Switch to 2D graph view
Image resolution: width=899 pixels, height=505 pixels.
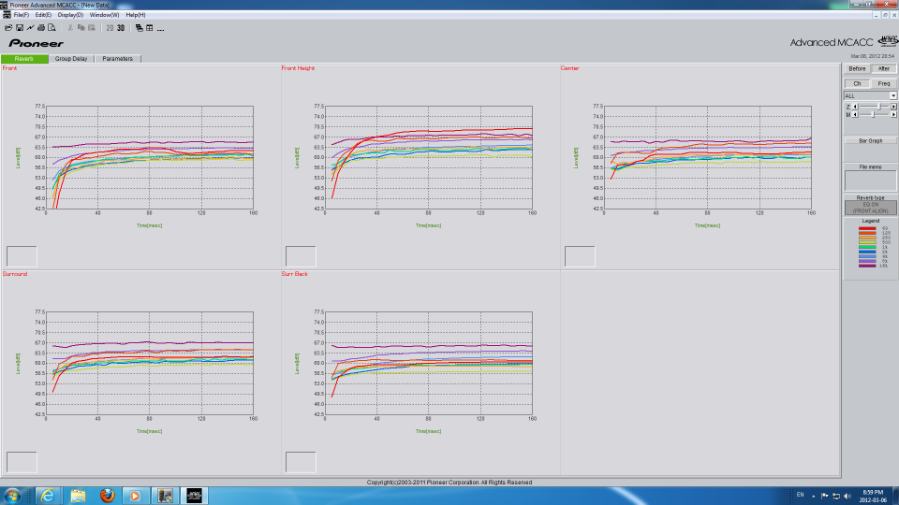[110, 28]
